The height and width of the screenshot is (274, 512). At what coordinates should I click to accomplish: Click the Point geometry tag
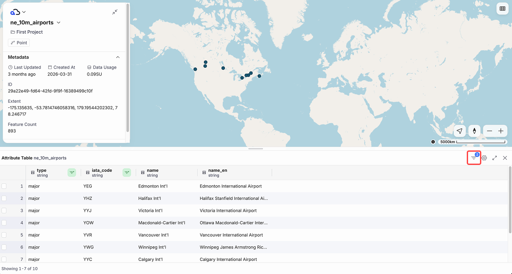click(x=19, y=43)
